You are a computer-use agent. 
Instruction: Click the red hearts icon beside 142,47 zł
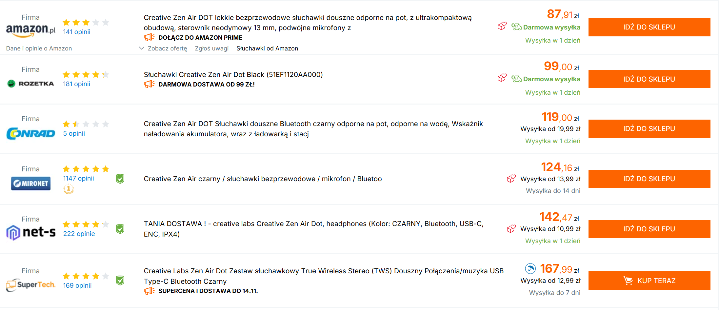pos(511,228)
